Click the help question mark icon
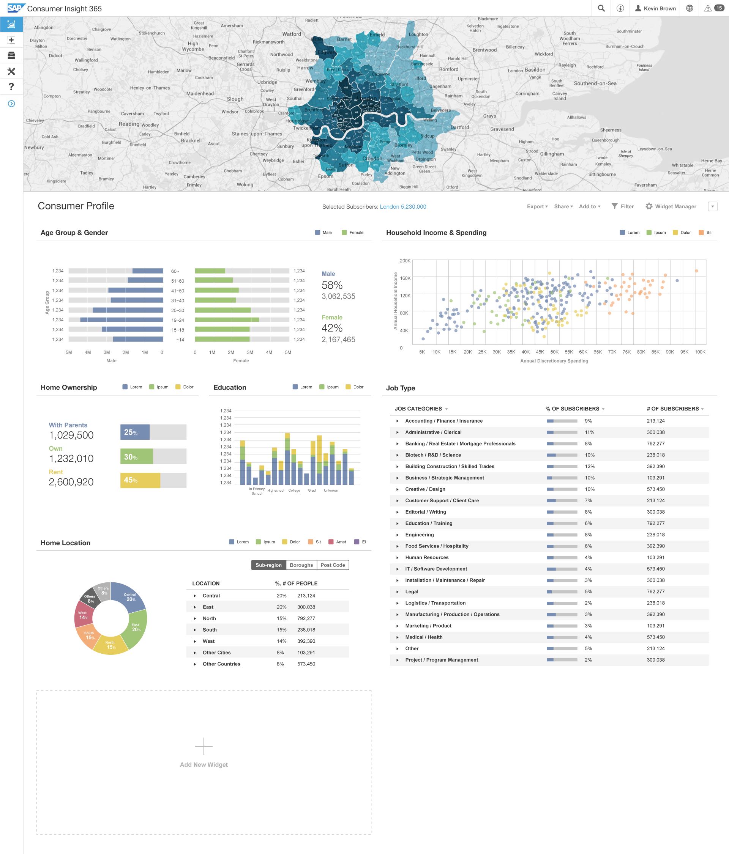The height and width of the screenshot is (854, 729). click(11, 87)
